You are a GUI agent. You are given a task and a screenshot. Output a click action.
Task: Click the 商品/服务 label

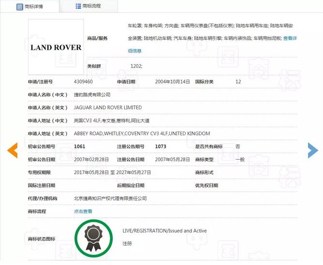pos(98,38)
